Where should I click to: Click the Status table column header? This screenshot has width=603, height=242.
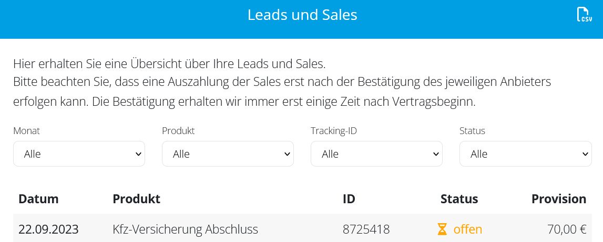[x=459, y=199]
